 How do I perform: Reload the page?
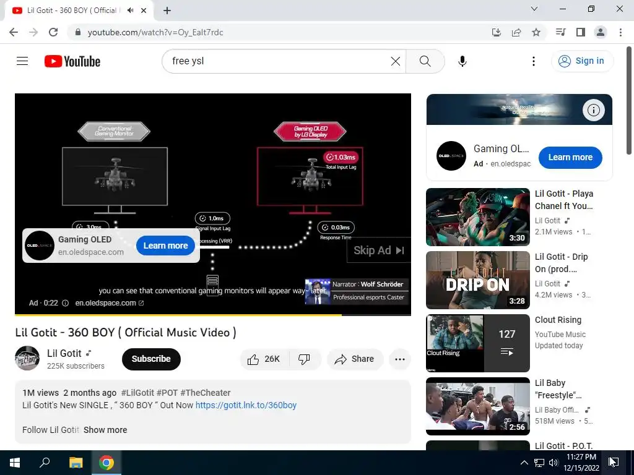[53, 32]
